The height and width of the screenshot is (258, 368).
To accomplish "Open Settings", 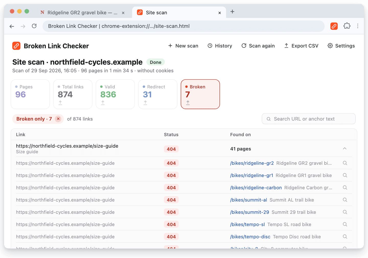I will pos(341,46).
